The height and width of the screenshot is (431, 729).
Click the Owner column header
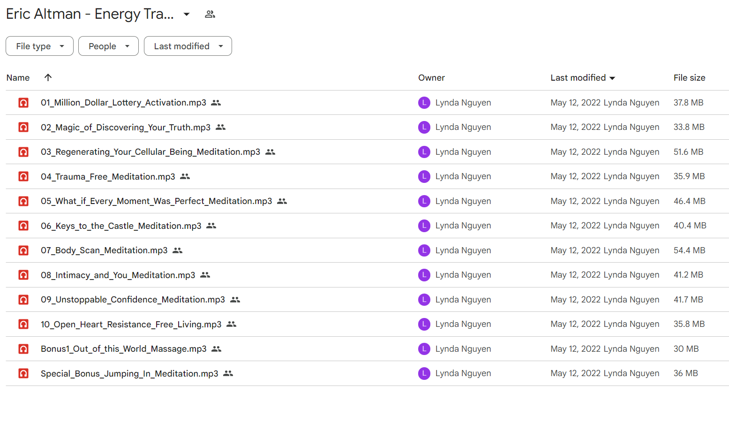pos(431,78)
